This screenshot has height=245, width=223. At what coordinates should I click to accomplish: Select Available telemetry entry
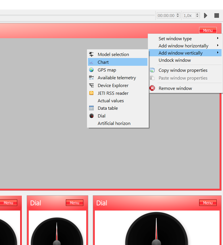(118, 78)
